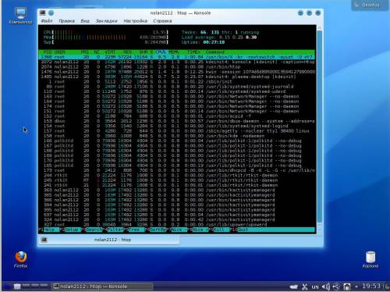Open the Trash desktop icon
This screenshot has height=292, width=390.
point(370,259)
